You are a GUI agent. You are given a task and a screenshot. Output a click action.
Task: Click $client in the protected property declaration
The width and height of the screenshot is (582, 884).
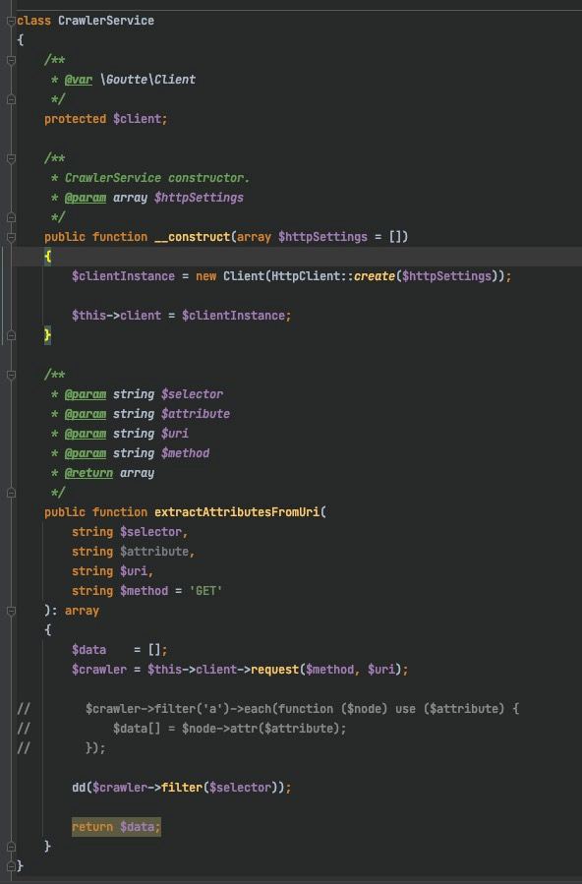tap(138, 119)
